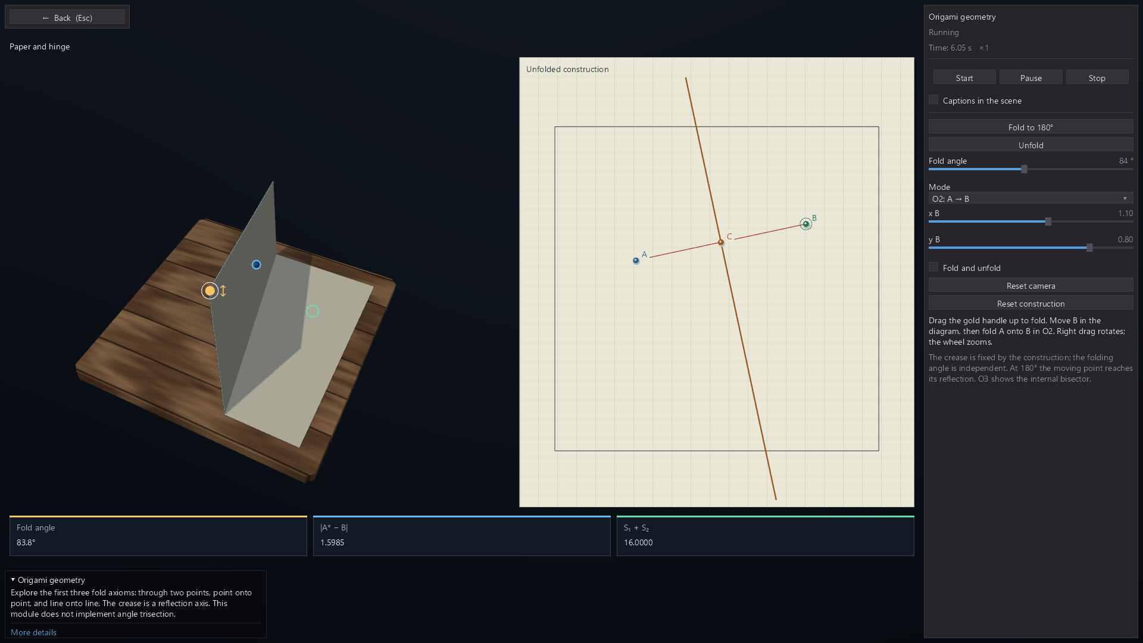The height and width of the screenshot is (643, 1143).
Task: Select point A in the unfolded construction
Action: 636,260
